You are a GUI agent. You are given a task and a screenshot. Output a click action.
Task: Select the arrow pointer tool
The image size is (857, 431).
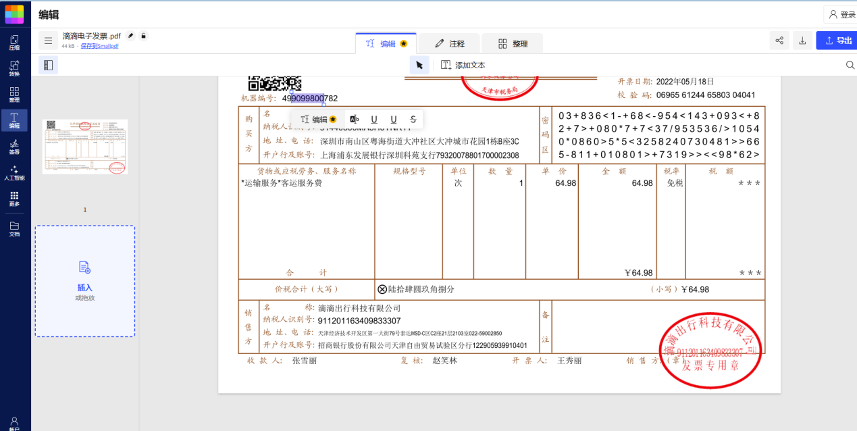tap(419, 65)
